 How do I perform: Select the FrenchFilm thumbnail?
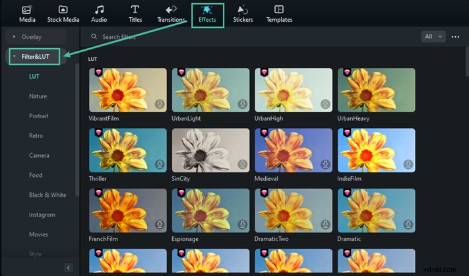(x=128, y=211)
